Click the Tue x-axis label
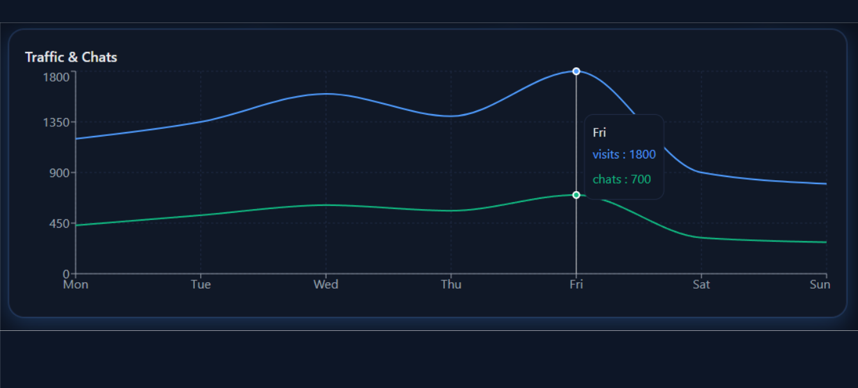This screenshot has height=388, width=858. (x=201, y=285)
